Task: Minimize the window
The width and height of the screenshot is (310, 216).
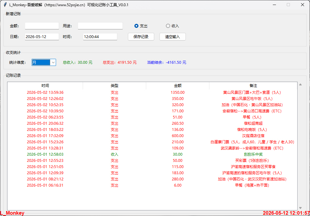Action: coord(274,5)
